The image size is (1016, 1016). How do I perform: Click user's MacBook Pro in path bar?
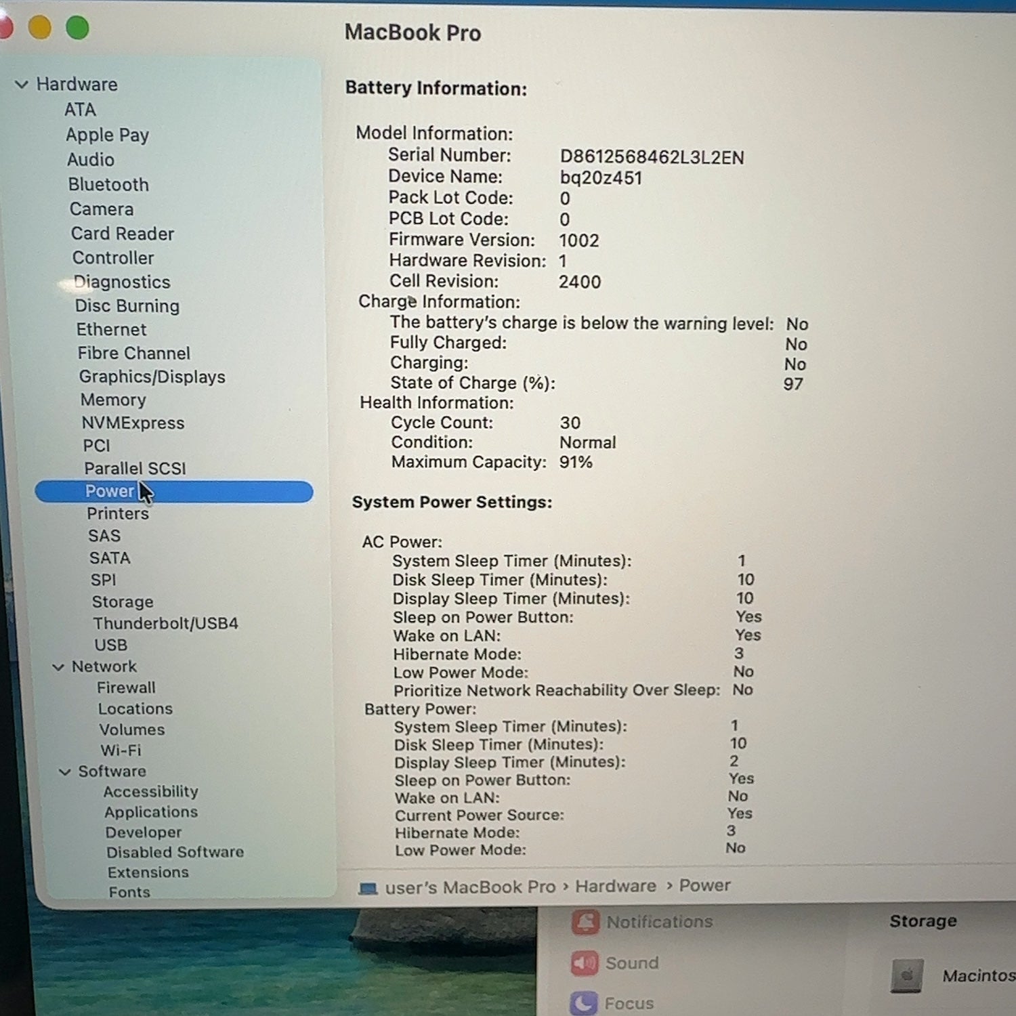[x=470, y=887]
